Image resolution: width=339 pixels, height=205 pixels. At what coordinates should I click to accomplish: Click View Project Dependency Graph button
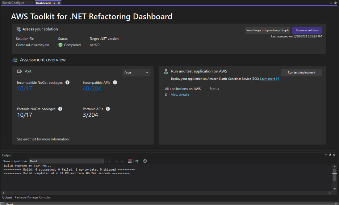pos(267,30)
